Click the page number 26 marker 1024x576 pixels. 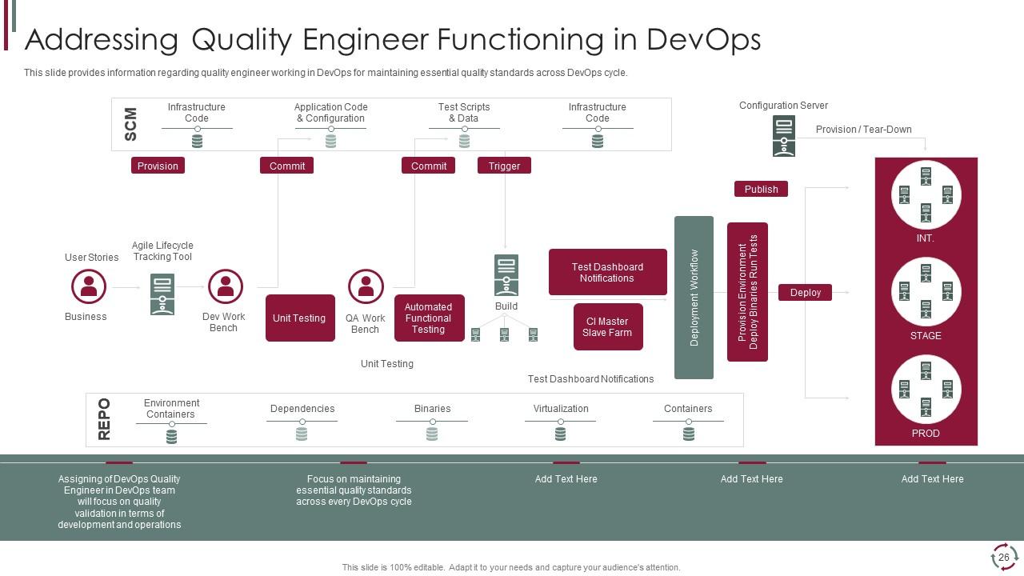(x=1002, y=556)
